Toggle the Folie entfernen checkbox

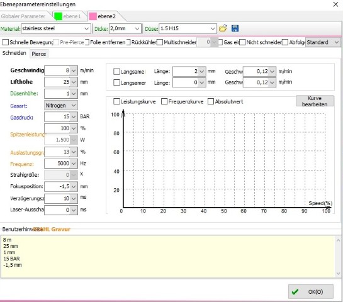click(87, 42)
